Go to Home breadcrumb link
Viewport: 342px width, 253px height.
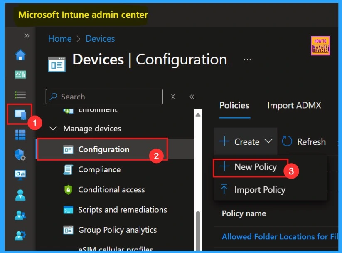(x=60, y=39)
